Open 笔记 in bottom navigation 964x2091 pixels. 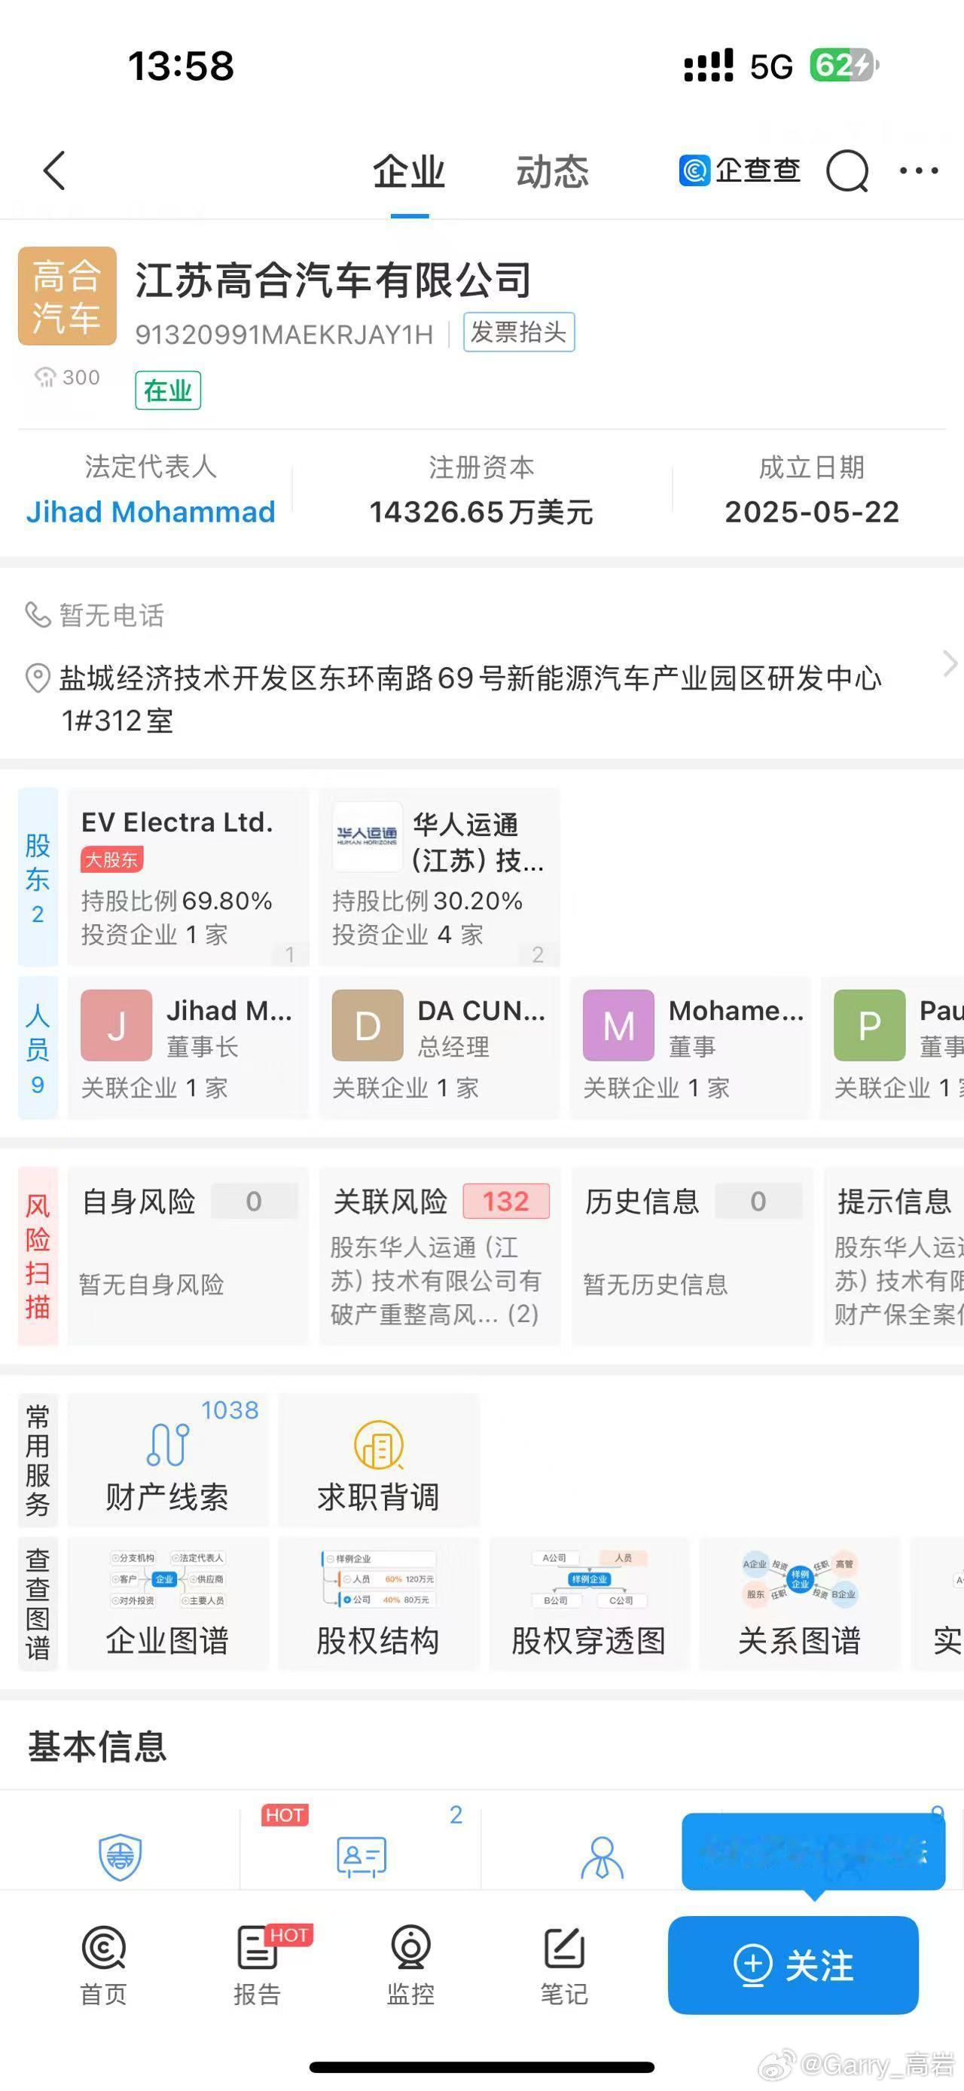point(564,1964)
